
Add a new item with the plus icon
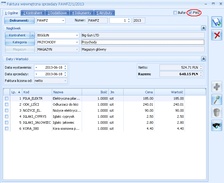pyautogui.click(x=217, y=87)
